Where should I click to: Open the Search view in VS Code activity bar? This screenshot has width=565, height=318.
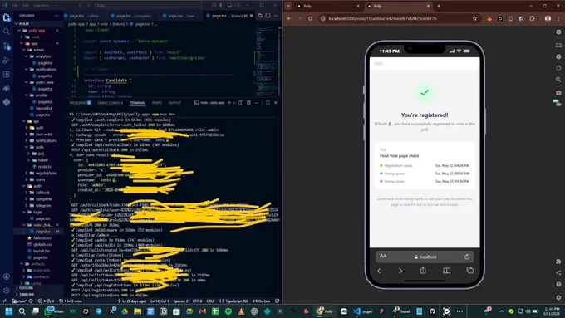click(x=6, y=32)
